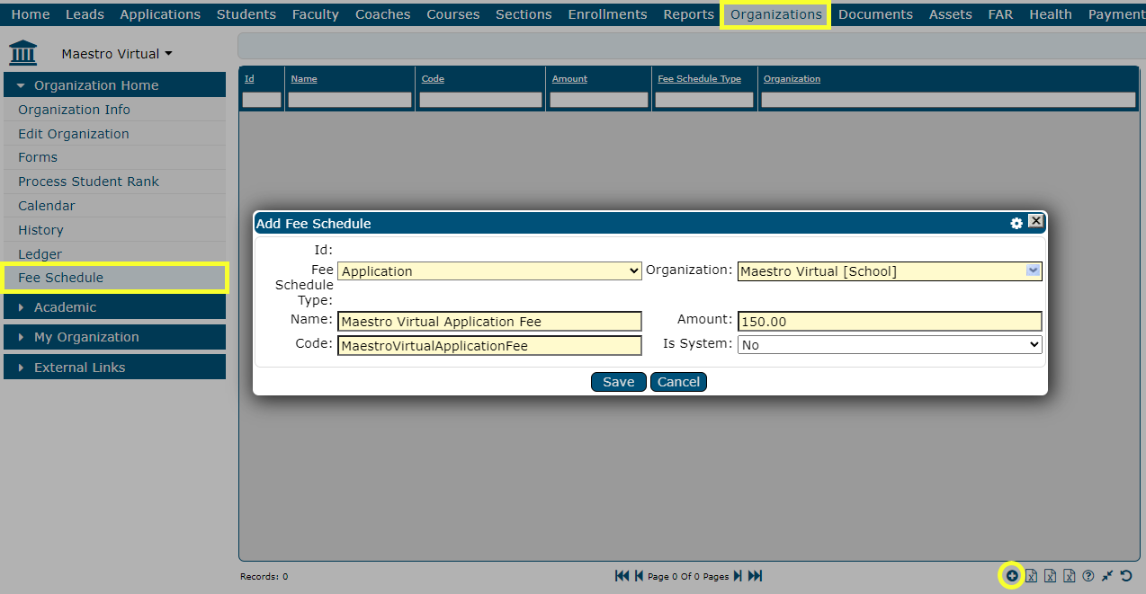Viewport: 1146px width, 594px height.
Task: Open the Enrollments menu tab
Action: tap(607, 14)
